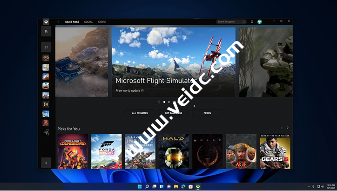Open the STORE tab
The width and height of the screenshot is (337, 191).
102,22
